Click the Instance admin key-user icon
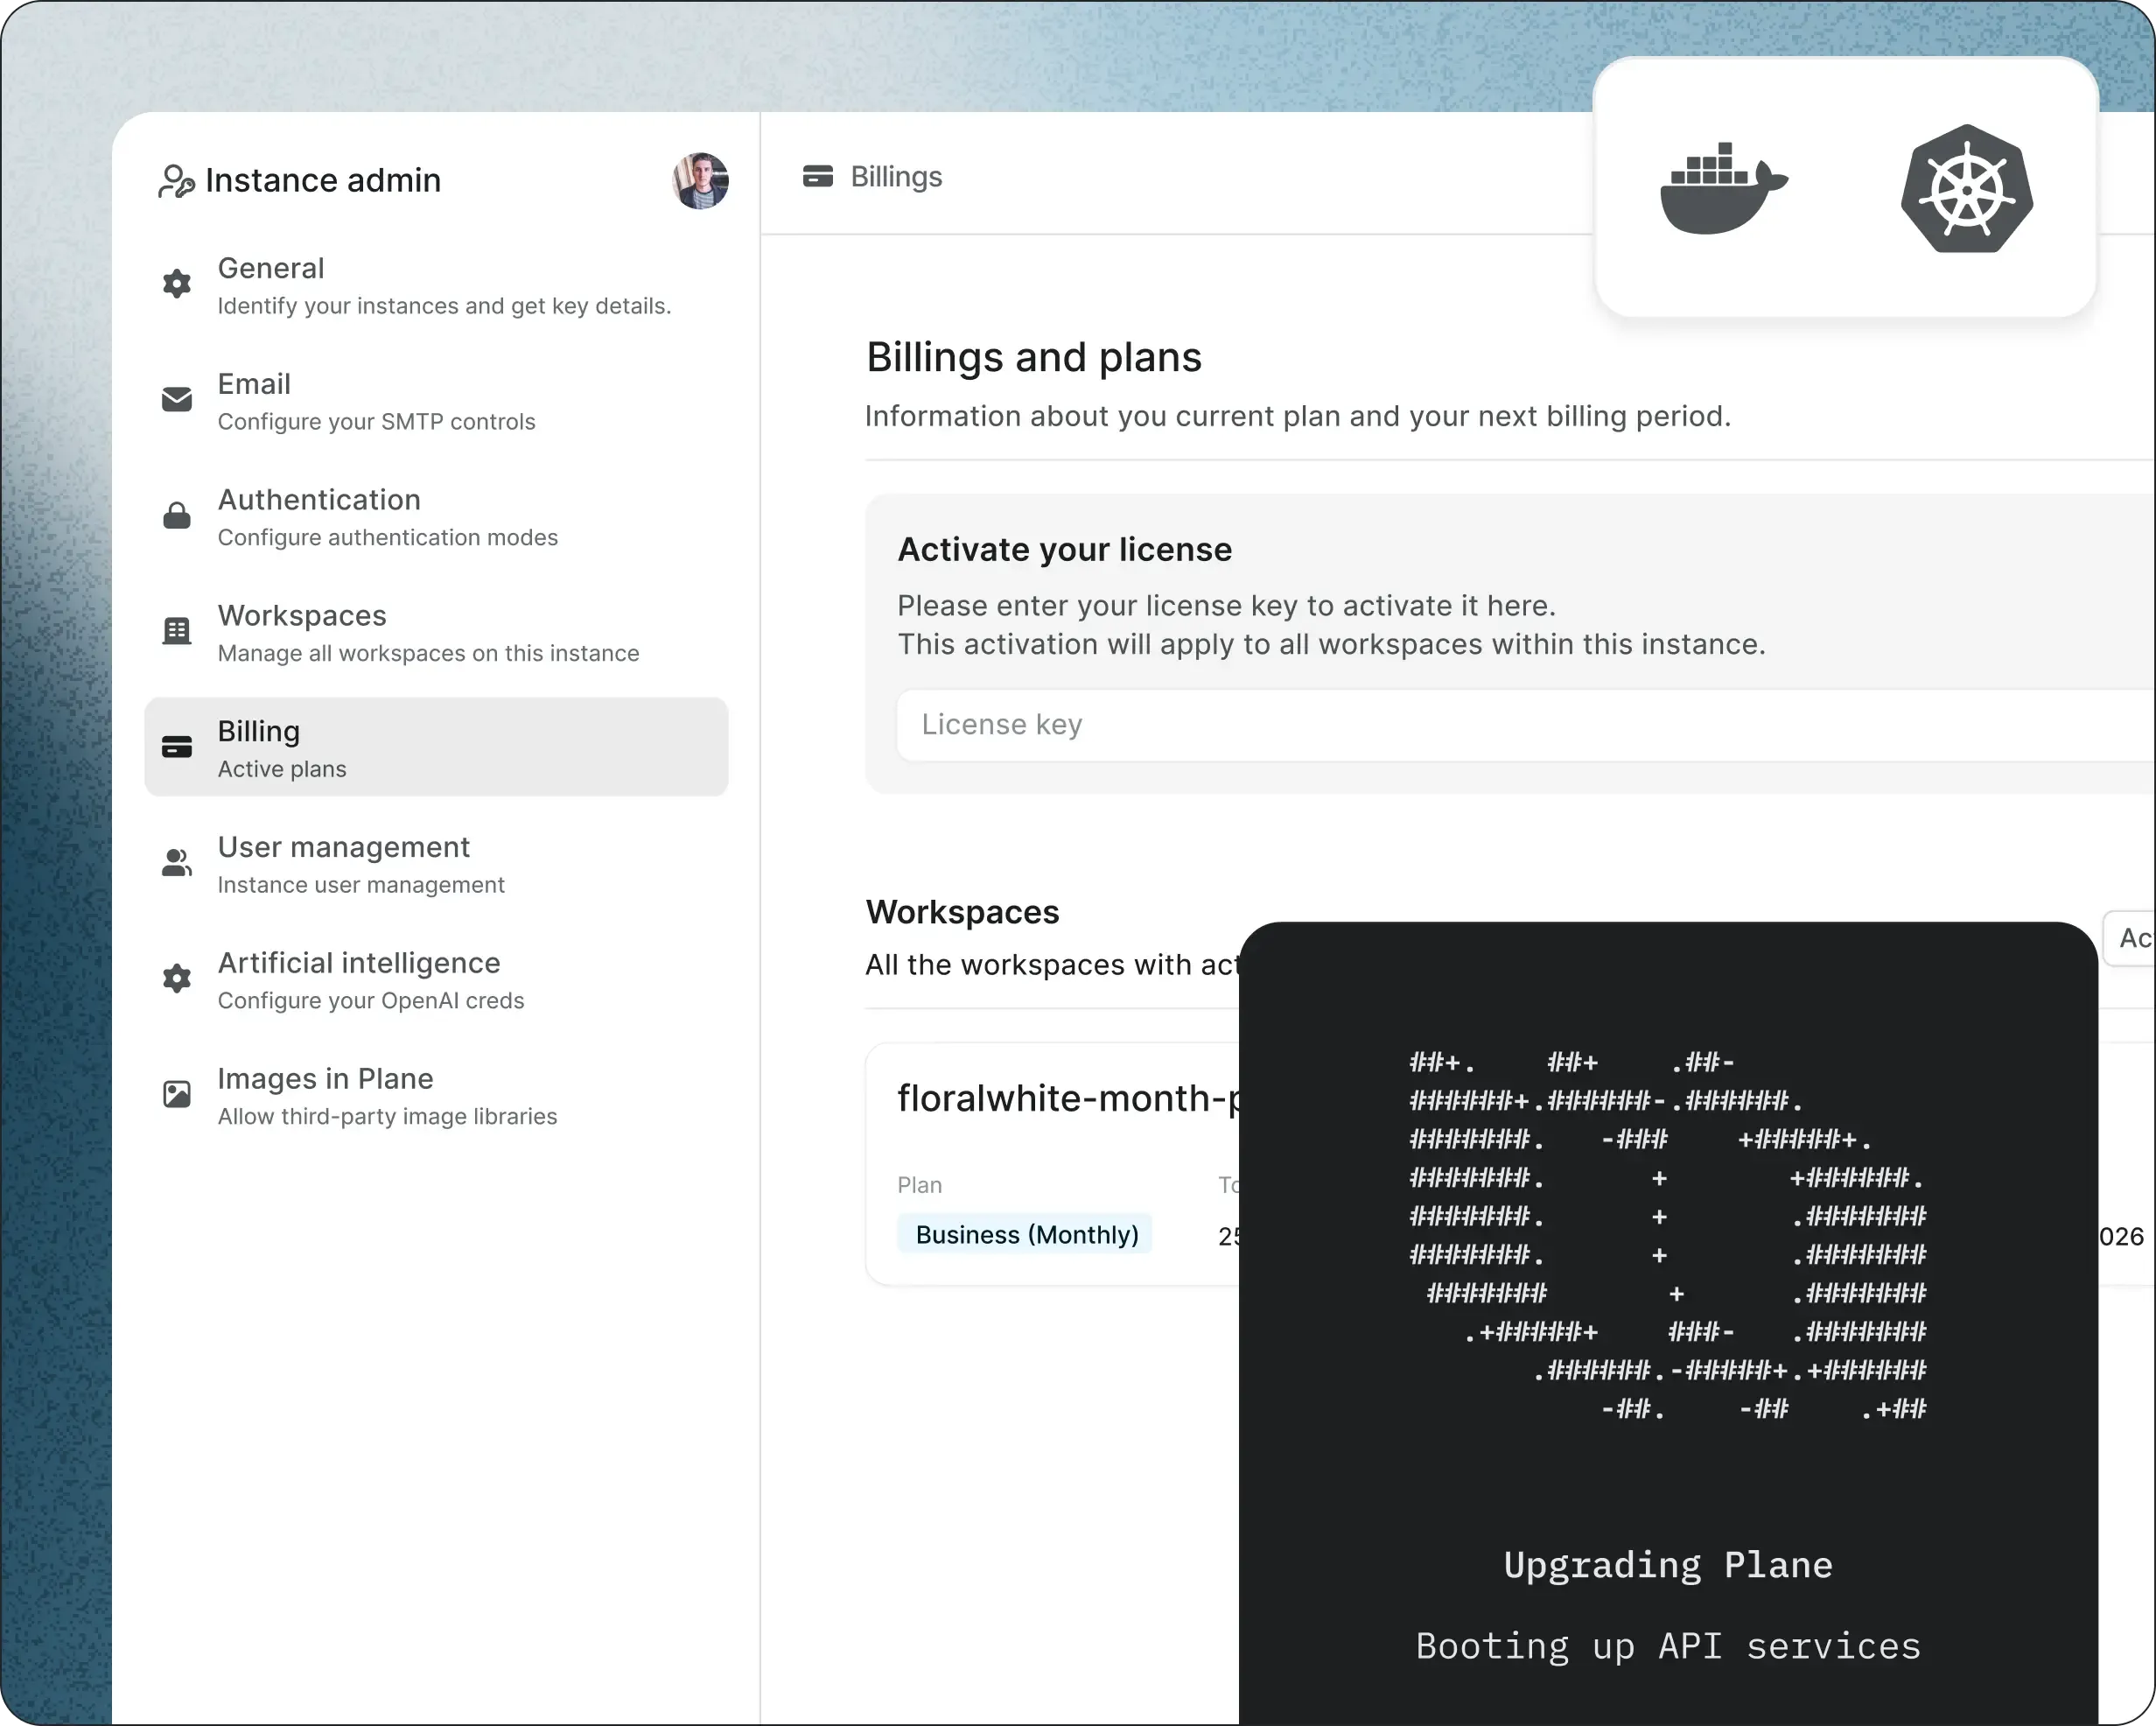 pos(176,181)
